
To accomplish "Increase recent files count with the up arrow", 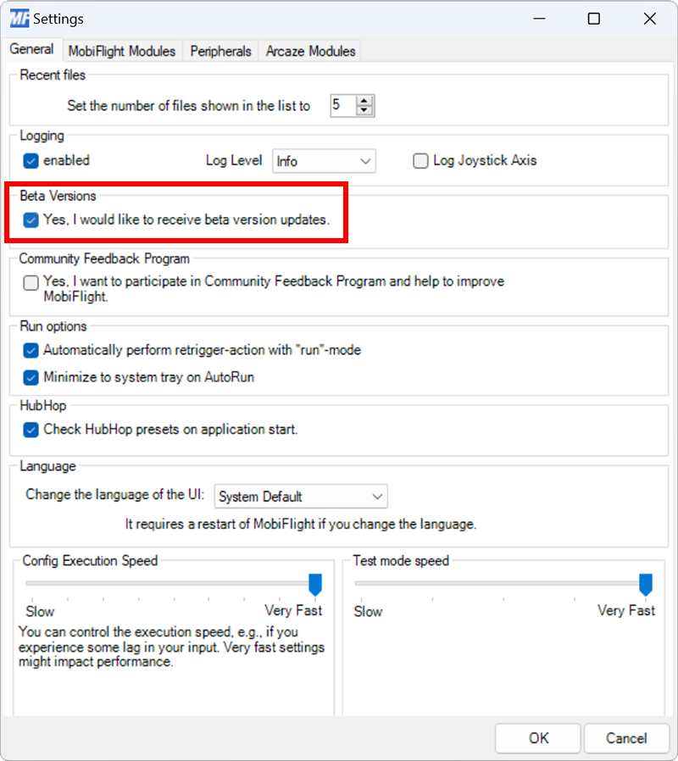I will coord(365,100).
